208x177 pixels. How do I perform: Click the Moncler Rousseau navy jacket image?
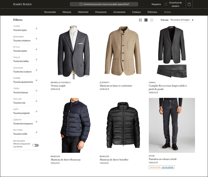[x=75, y=125]
